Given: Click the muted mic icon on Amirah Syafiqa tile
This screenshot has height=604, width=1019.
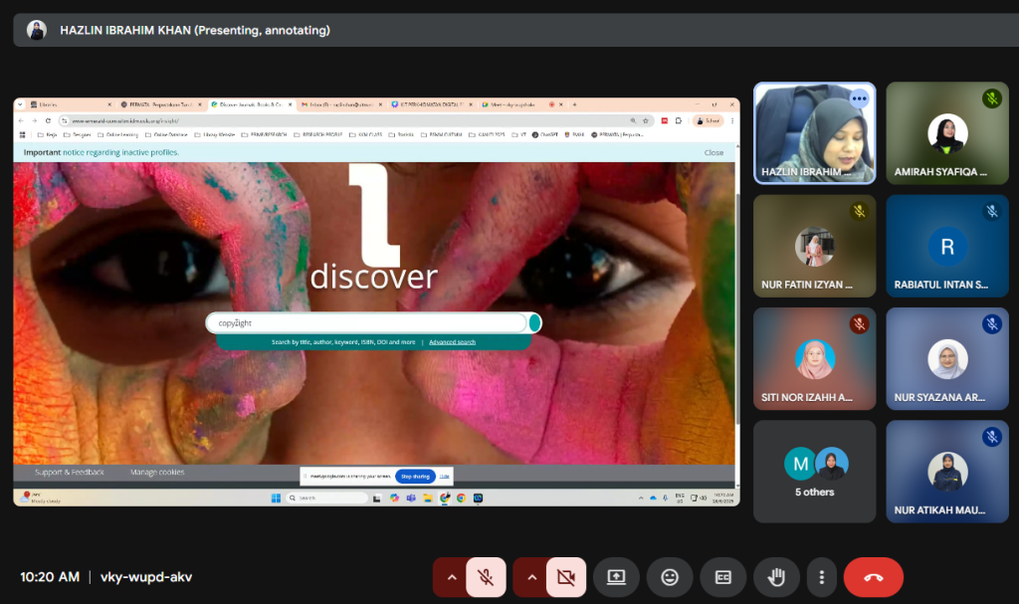Looking at the screenshot, I should [992, 99].
